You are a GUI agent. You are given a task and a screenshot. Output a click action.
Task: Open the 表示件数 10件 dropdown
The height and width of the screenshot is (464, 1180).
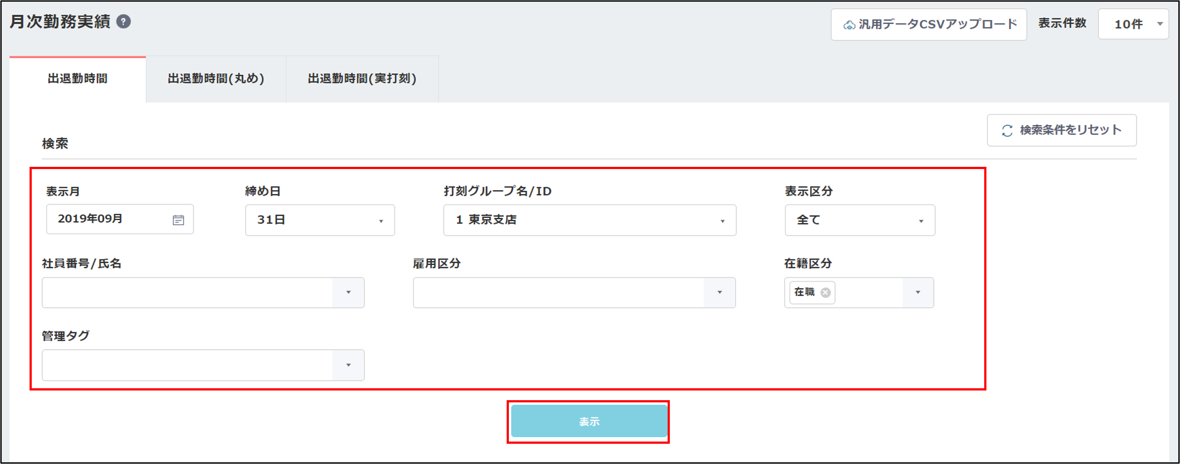click(x=1133, y=24)
